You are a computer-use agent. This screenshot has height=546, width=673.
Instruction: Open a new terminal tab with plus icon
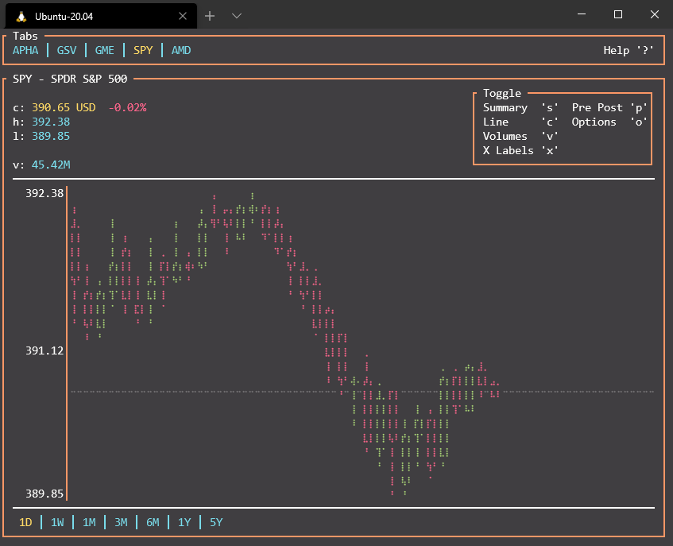(210, 16)
